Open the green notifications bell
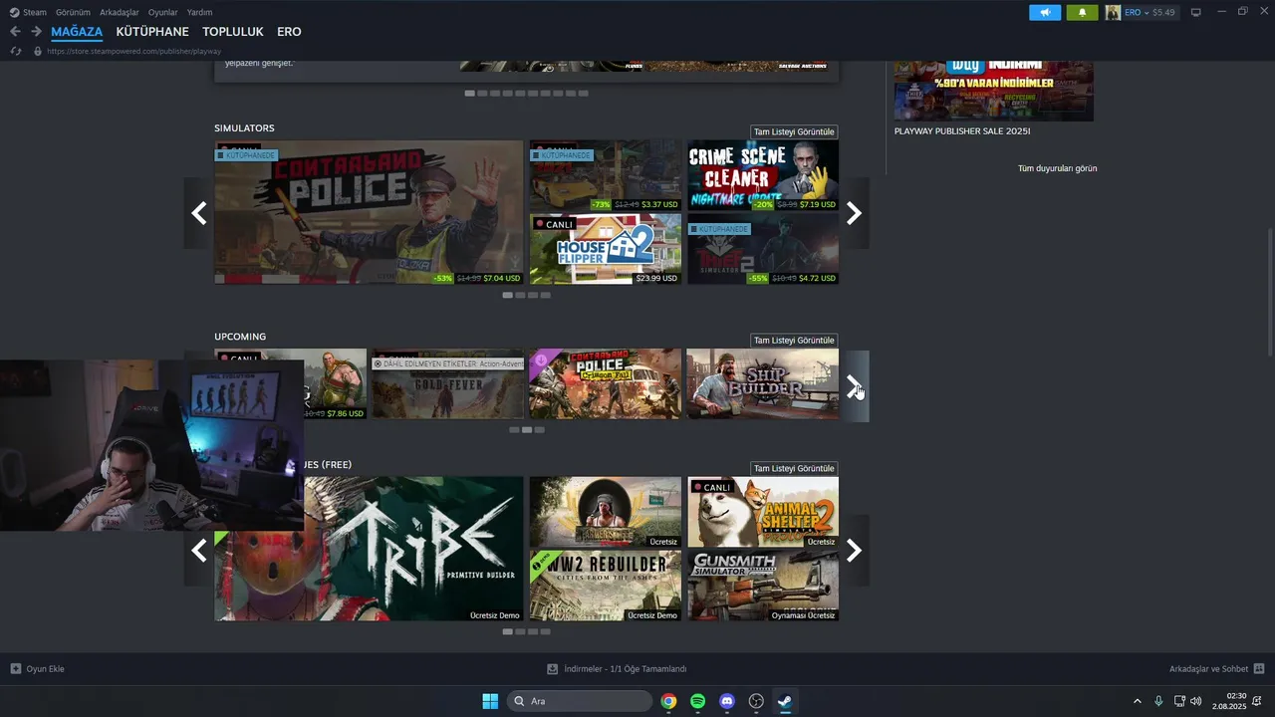The height and width of the screenshot is (717, 1275). click(1082, 12)
